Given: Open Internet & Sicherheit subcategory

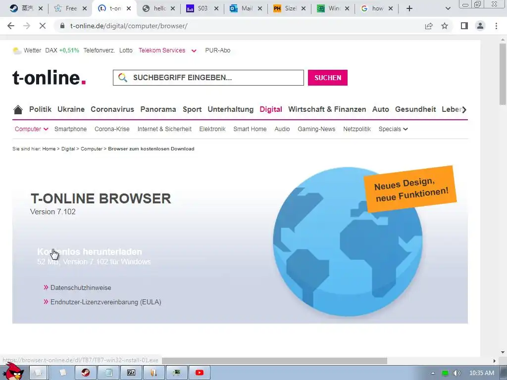Looking at the screenshot, I should 164,129.
